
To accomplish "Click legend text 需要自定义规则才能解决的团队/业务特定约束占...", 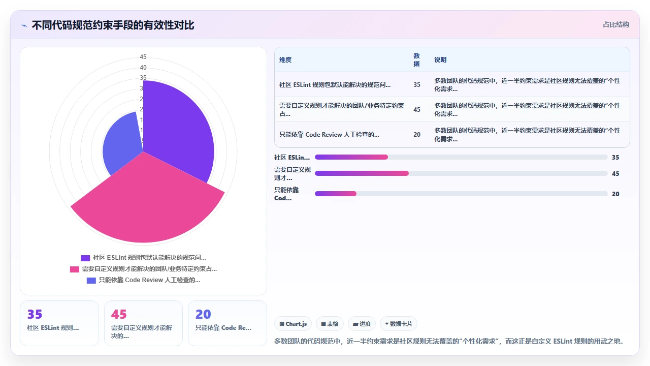I will pos(149,269).
